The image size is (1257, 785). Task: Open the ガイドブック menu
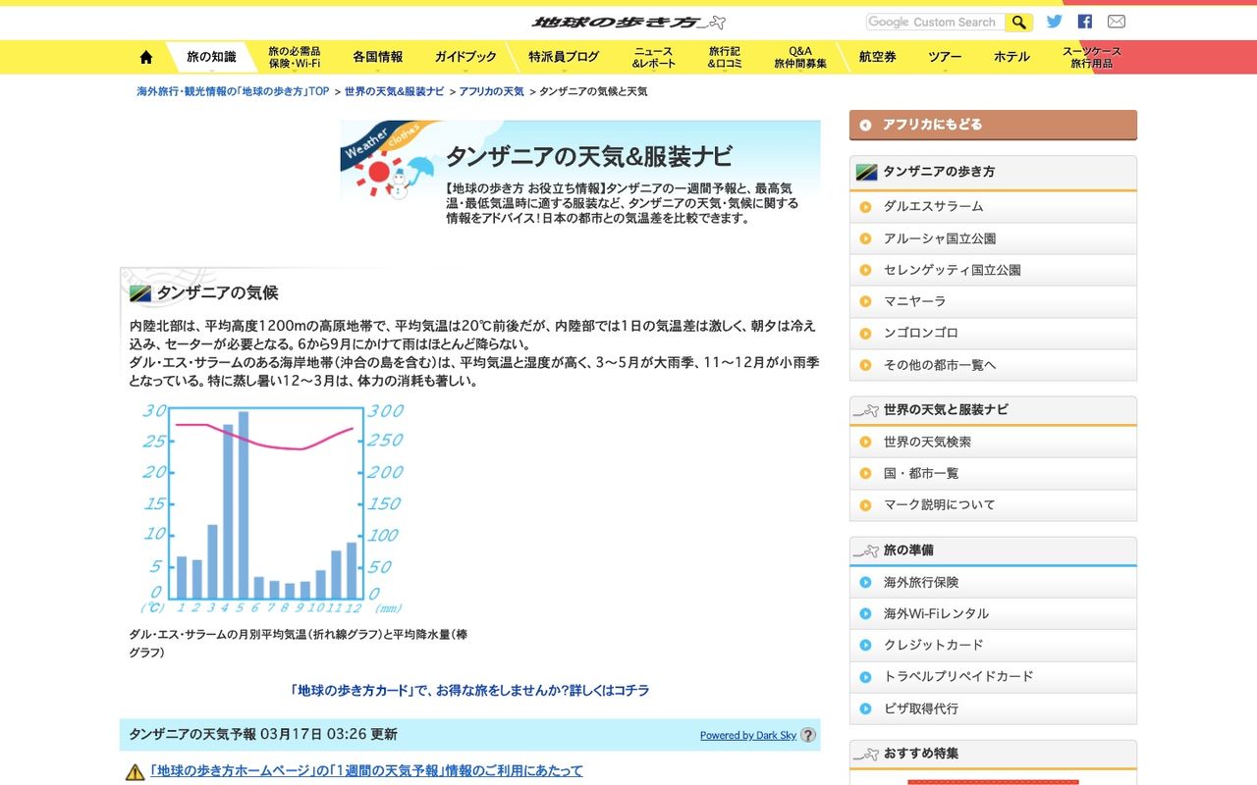465,57
